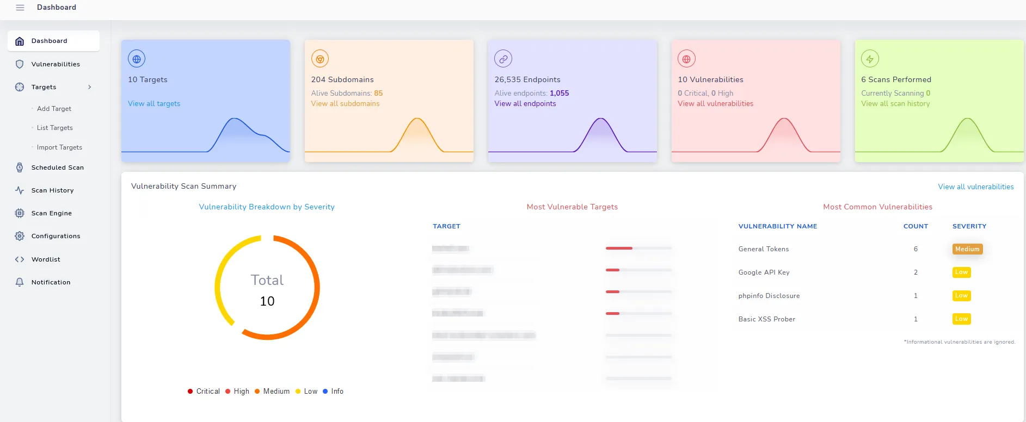Open List Targets from the sidebar

click(x=54, y=128)
